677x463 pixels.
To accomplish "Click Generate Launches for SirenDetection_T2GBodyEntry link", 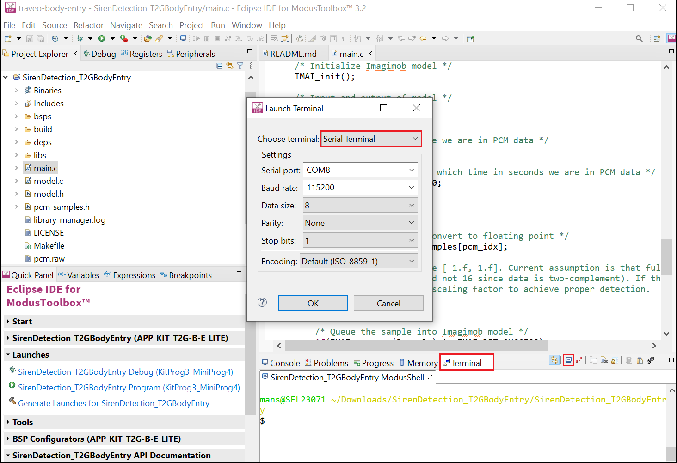I will [x=114, y=403].
